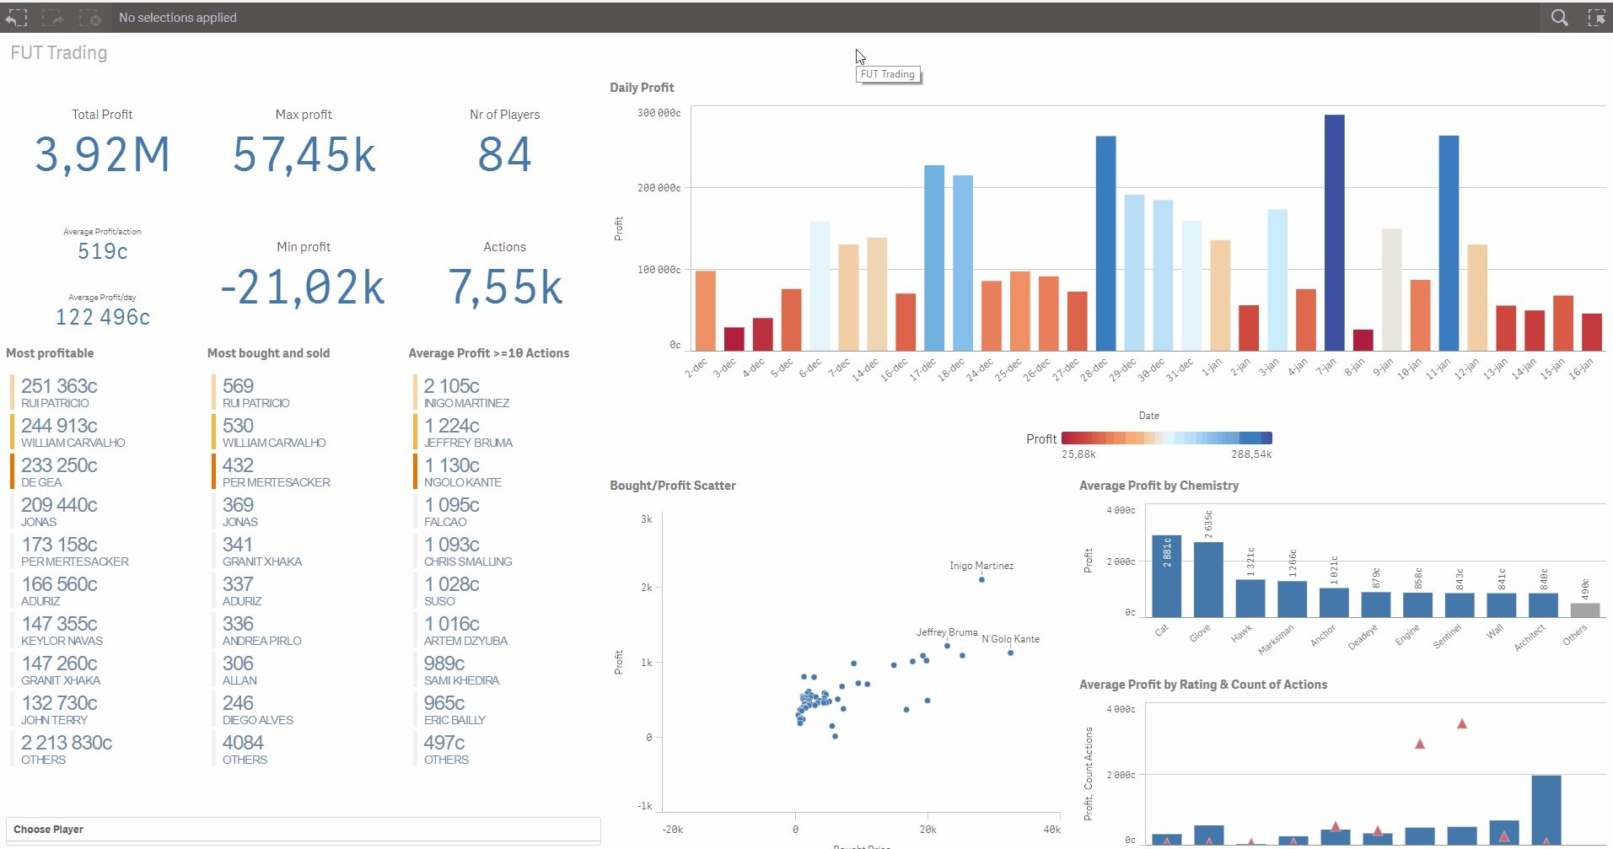Screen dimensions: 1613x849
Task: Open the selections tool icon
Action: (1596, 17)
